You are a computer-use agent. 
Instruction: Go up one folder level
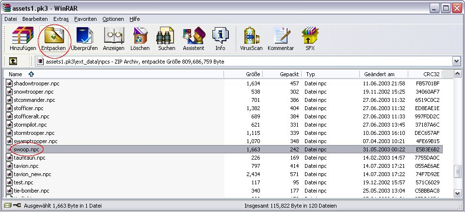(13, 62)
